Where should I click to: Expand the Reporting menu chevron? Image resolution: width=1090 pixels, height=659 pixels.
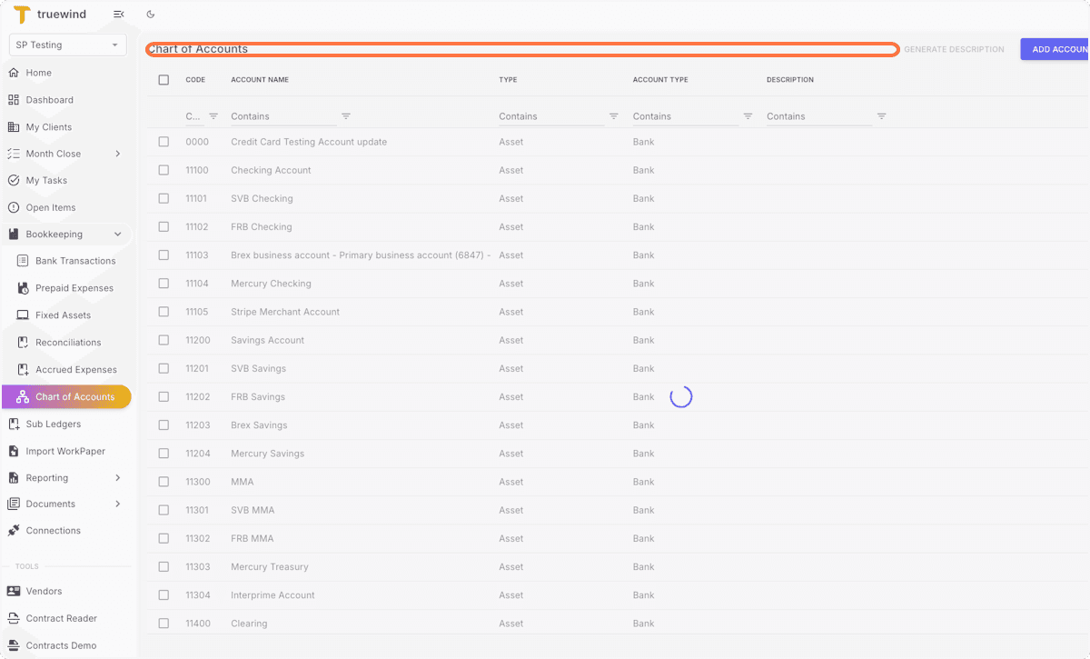(x=116, y=477)
